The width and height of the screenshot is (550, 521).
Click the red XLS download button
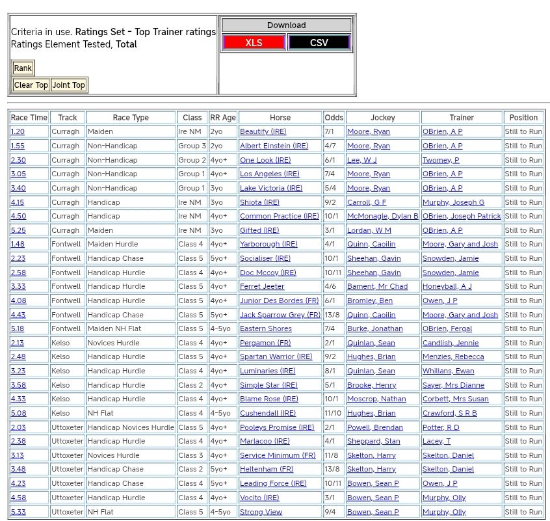[x=254, y=43]
